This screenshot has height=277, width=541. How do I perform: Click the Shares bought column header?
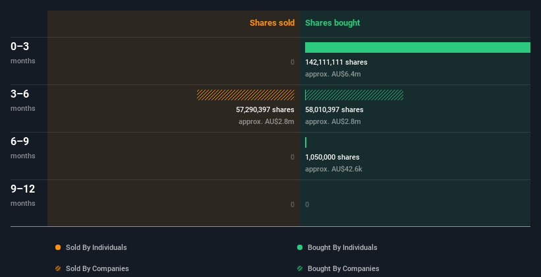(332, 23)
